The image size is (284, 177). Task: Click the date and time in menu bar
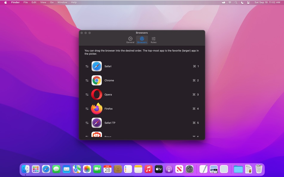(x=267, y=2)
